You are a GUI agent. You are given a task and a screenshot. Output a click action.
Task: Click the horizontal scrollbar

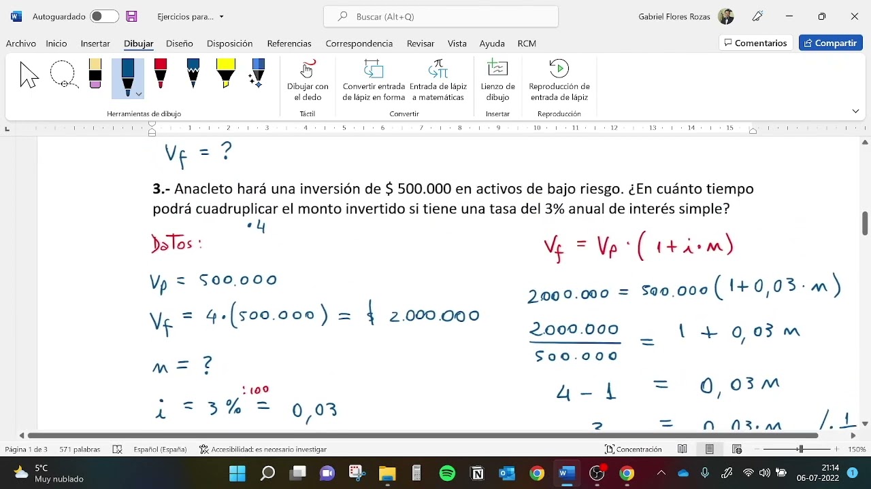click(423, 435)
